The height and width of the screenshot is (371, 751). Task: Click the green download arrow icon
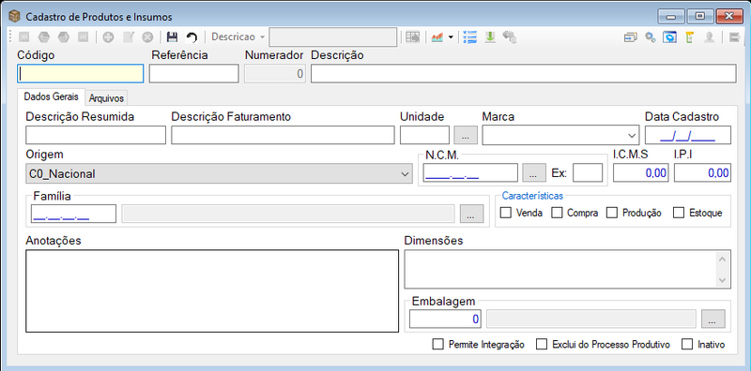click(x=489, y=37)
